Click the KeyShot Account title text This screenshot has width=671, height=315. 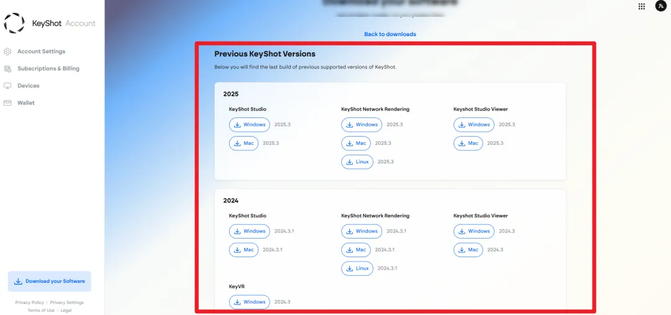click(x=64, y=23)
